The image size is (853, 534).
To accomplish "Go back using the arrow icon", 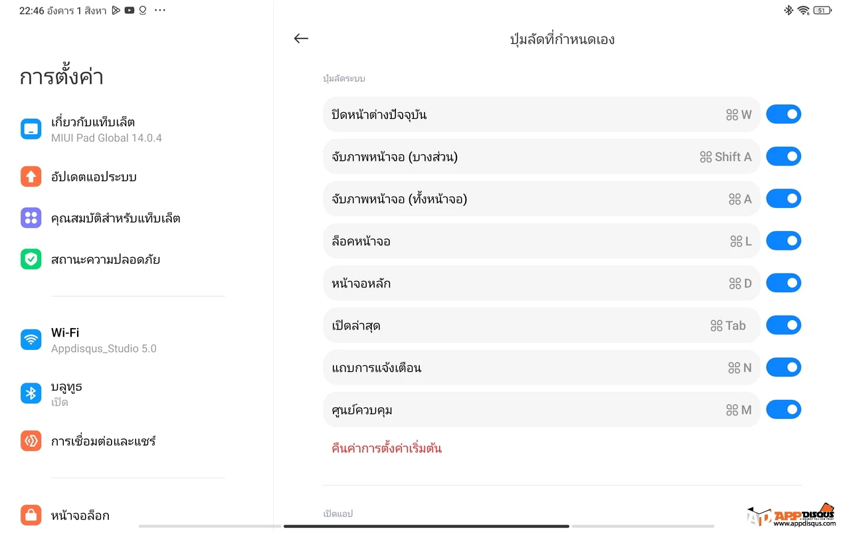I will [x=301, y=39].
